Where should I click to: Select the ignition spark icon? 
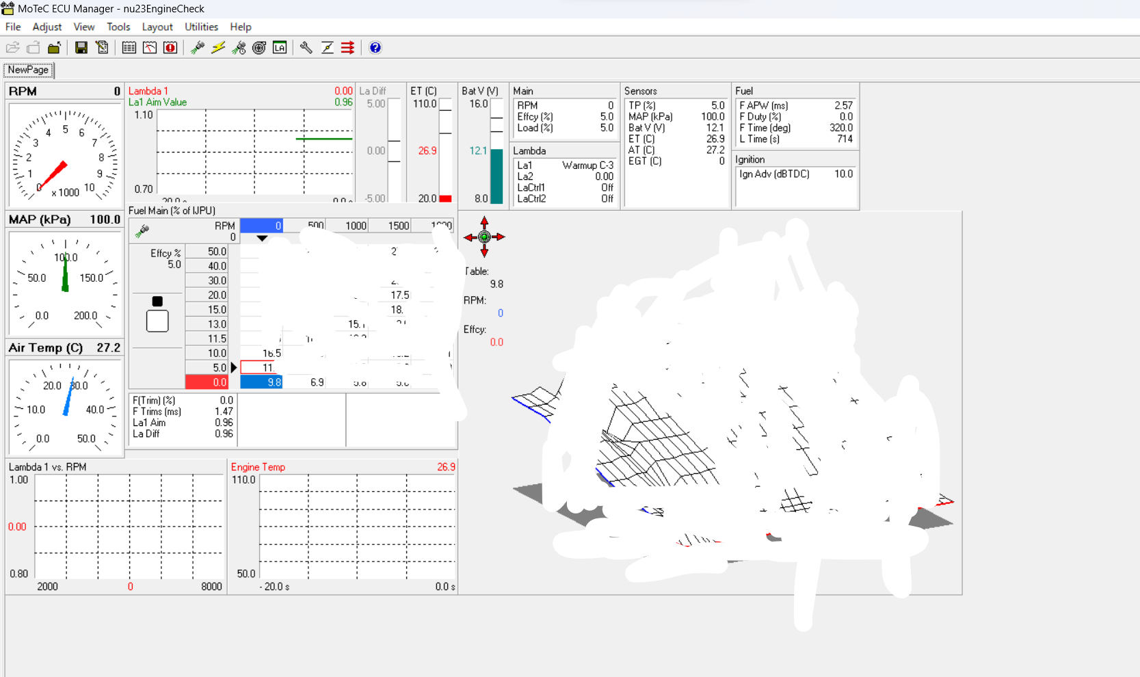click(x=217, y=48)
